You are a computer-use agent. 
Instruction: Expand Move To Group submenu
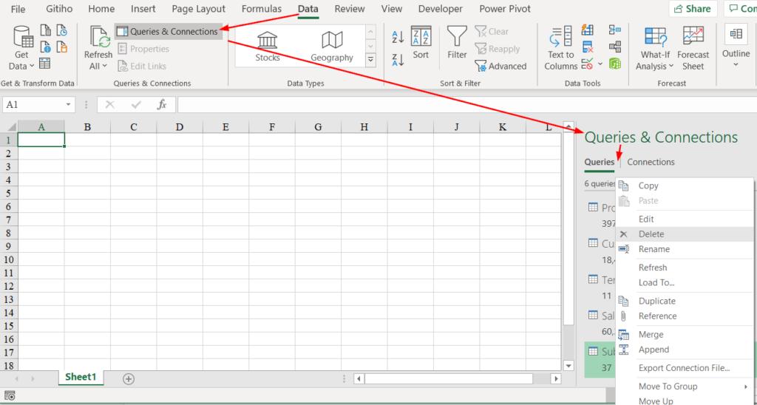(684, 387)
